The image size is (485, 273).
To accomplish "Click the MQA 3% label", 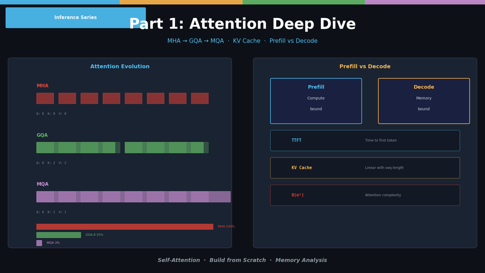I will point(53,243).
